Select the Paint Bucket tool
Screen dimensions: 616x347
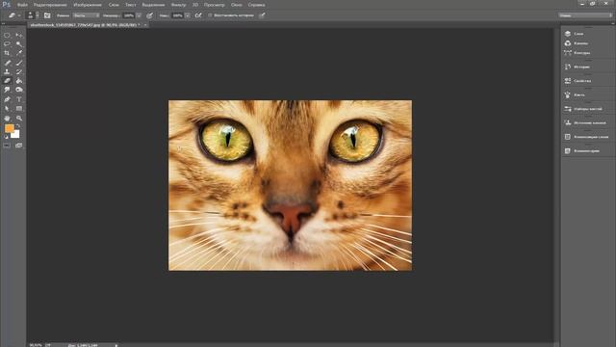19,81
